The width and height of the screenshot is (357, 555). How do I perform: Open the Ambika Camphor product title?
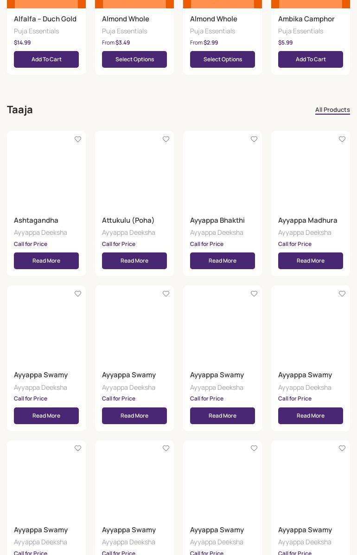306,19
